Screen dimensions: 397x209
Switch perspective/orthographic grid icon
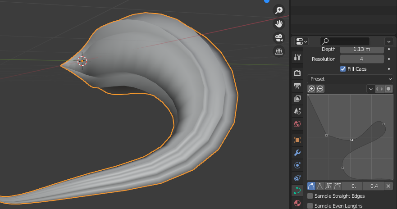click(x=279, y=51)
